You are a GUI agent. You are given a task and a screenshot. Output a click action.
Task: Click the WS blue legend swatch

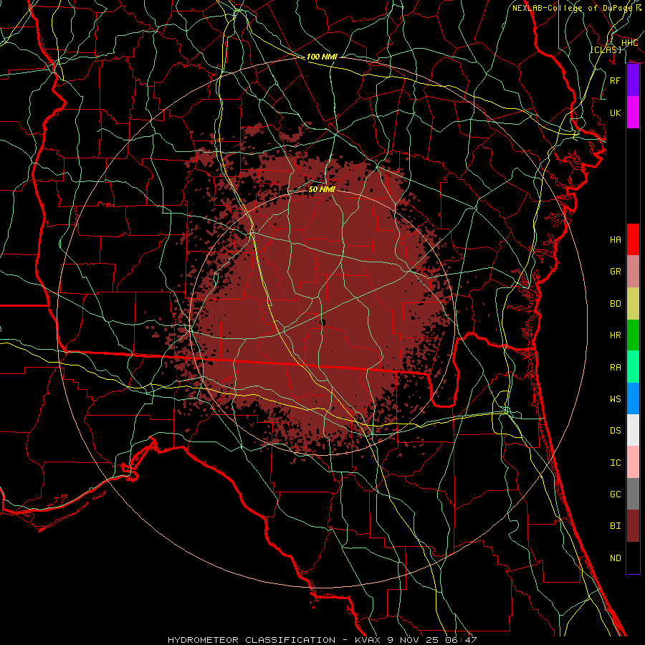633,398
